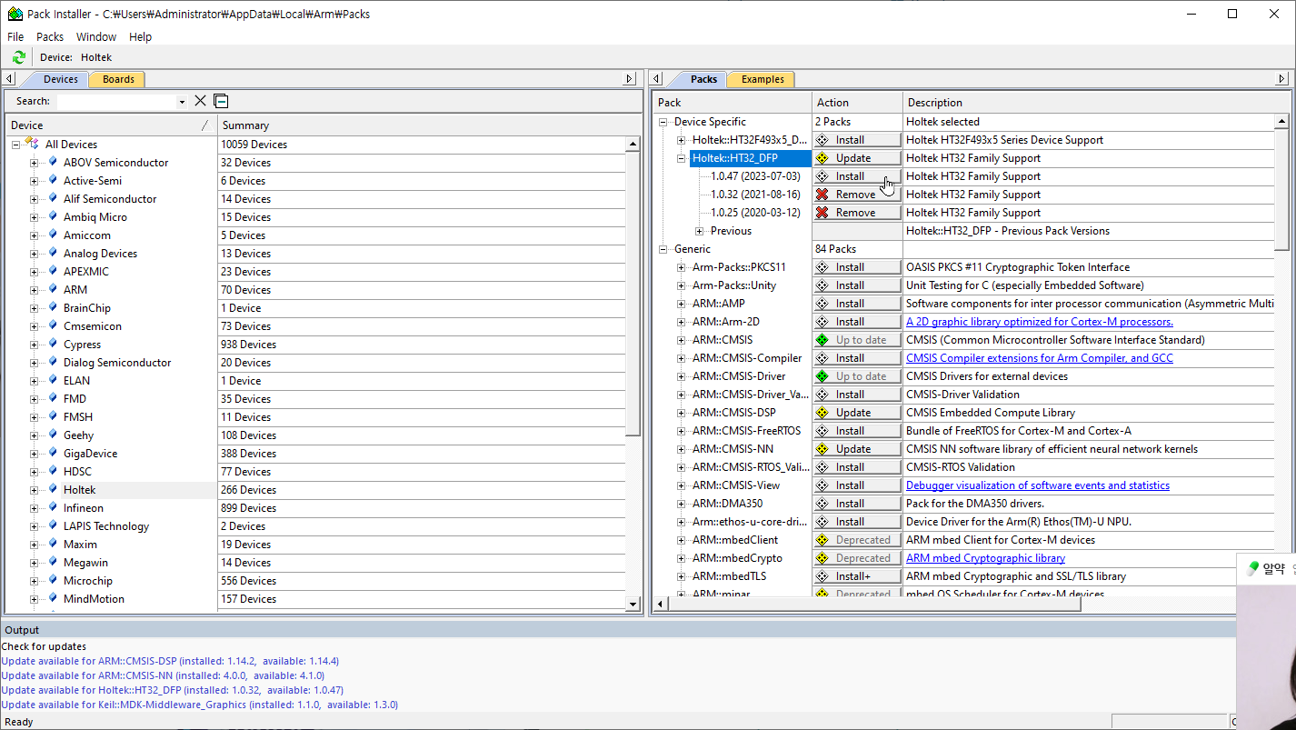Click right panel tab scroll-left arrow

657,79
